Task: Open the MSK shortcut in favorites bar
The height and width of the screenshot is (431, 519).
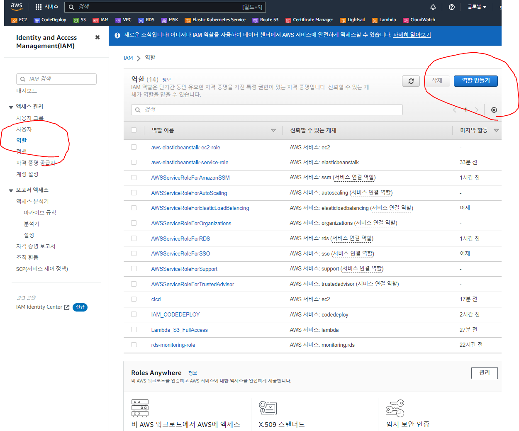Action: (x=169, y=20)
